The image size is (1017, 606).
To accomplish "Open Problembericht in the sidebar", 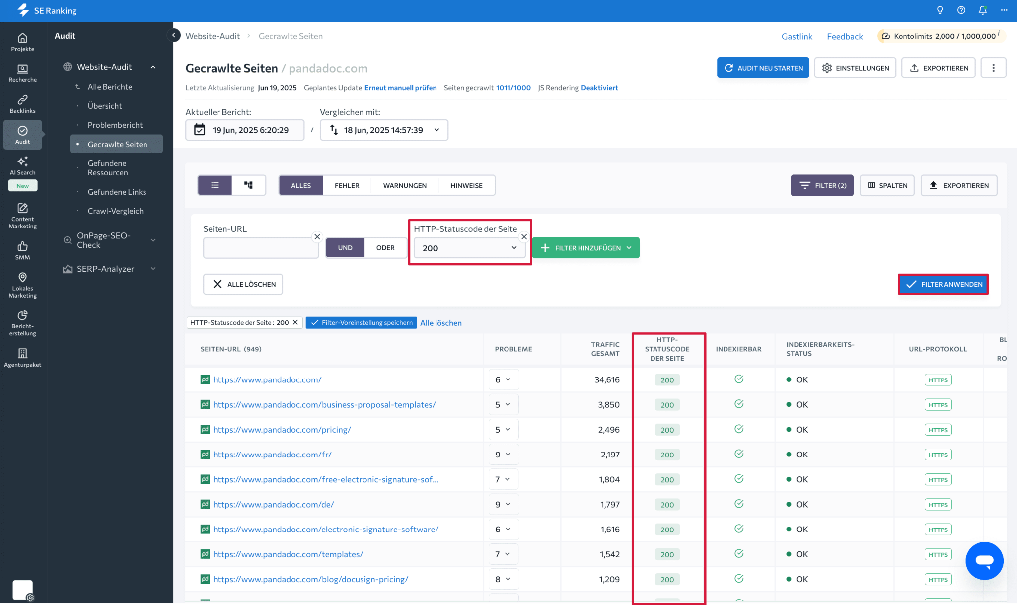I will (x=115, y=125).
